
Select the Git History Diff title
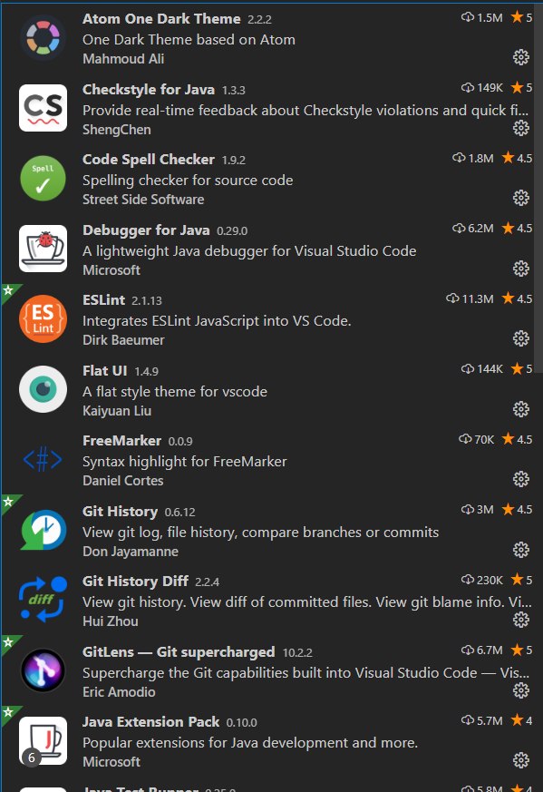point(135,581)
